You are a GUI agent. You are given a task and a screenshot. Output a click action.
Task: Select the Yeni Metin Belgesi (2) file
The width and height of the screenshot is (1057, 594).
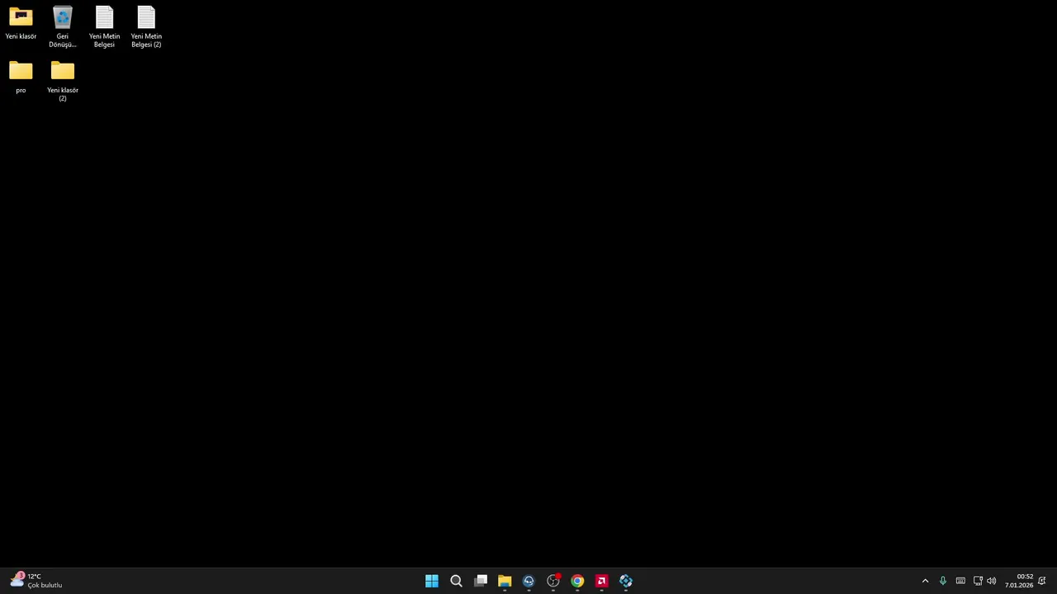(x=146, y=26)
